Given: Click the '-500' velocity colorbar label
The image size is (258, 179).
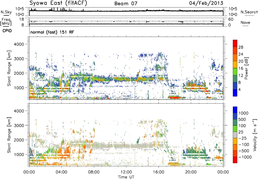Looking at the screenshot, I should coord(243,151).
